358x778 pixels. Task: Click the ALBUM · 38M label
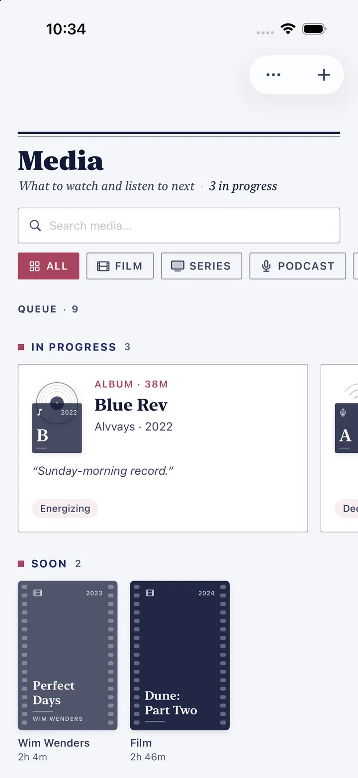[x=131, y=384]
